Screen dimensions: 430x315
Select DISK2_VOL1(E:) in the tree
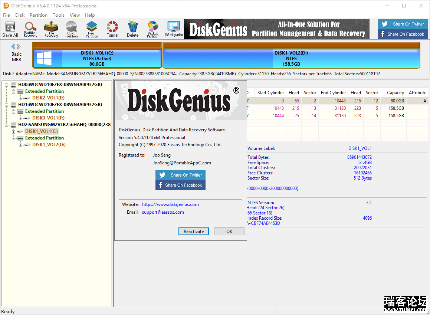[x=48, y=98]
